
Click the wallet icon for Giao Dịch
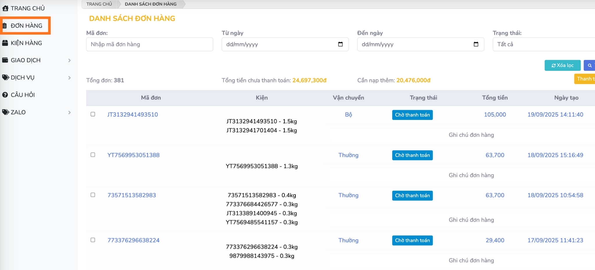click(x=5, y=60)
